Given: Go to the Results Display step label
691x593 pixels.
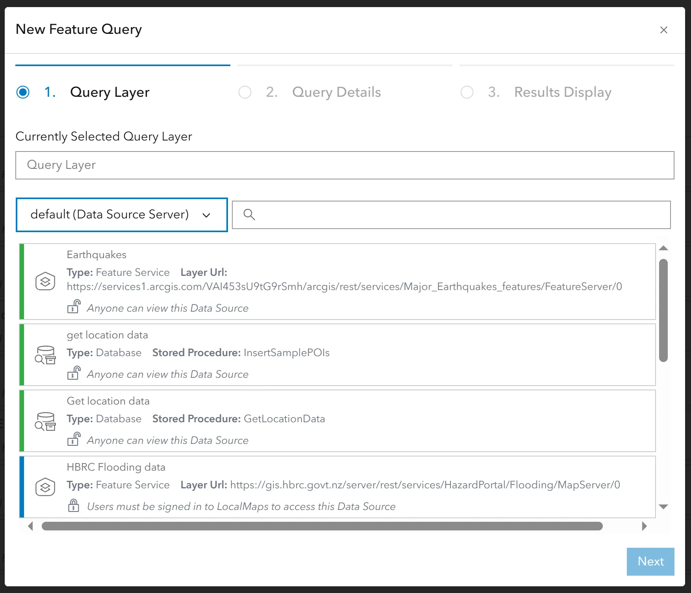Looking at the screenshot, I should point(563,92).
